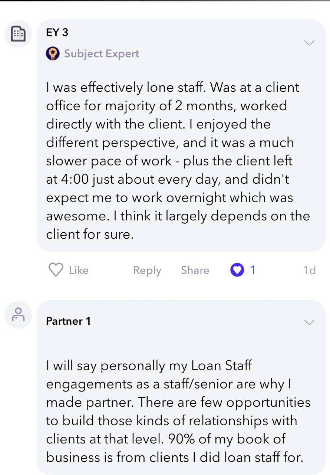This screenshot has width=330, height=475.
Task: Reply to EY 3's comment
Action: pos(147,270)
